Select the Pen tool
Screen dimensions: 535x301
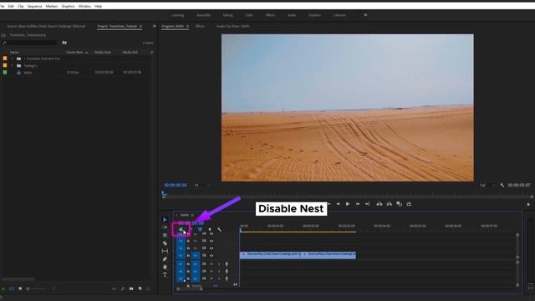165,259
